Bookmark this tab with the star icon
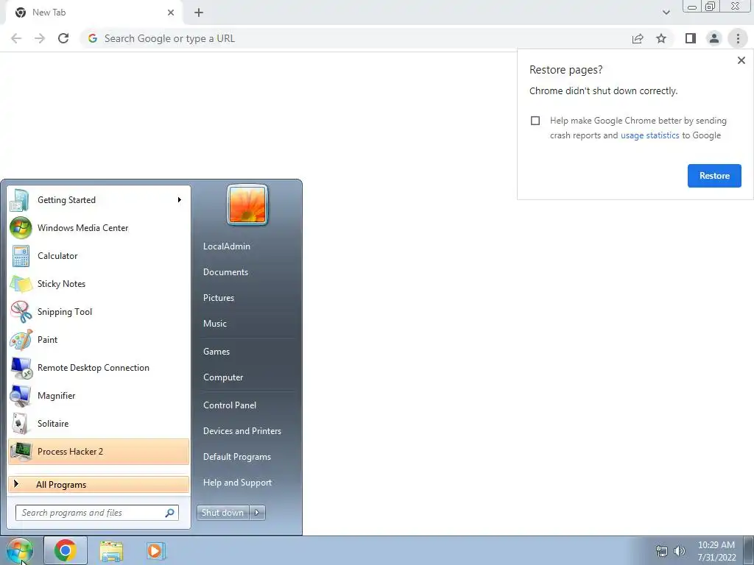The width and height of the screenshot is (754, 565). click(661, 38)
